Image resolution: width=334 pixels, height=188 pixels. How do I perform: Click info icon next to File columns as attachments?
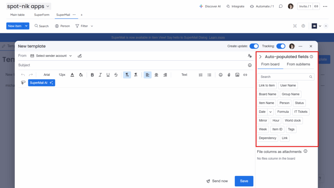point(305,151)
